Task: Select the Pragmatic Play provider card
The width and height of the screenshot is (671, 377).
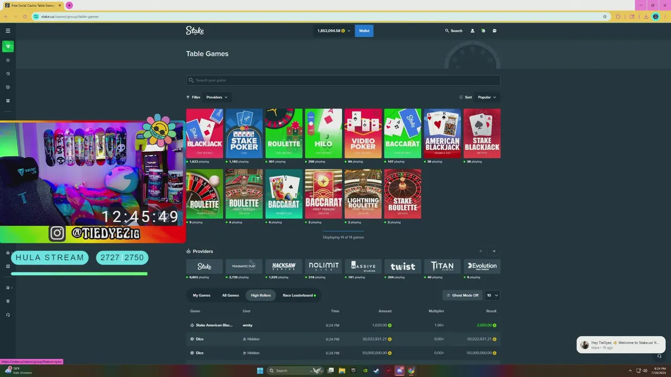Action: point(244,266)
